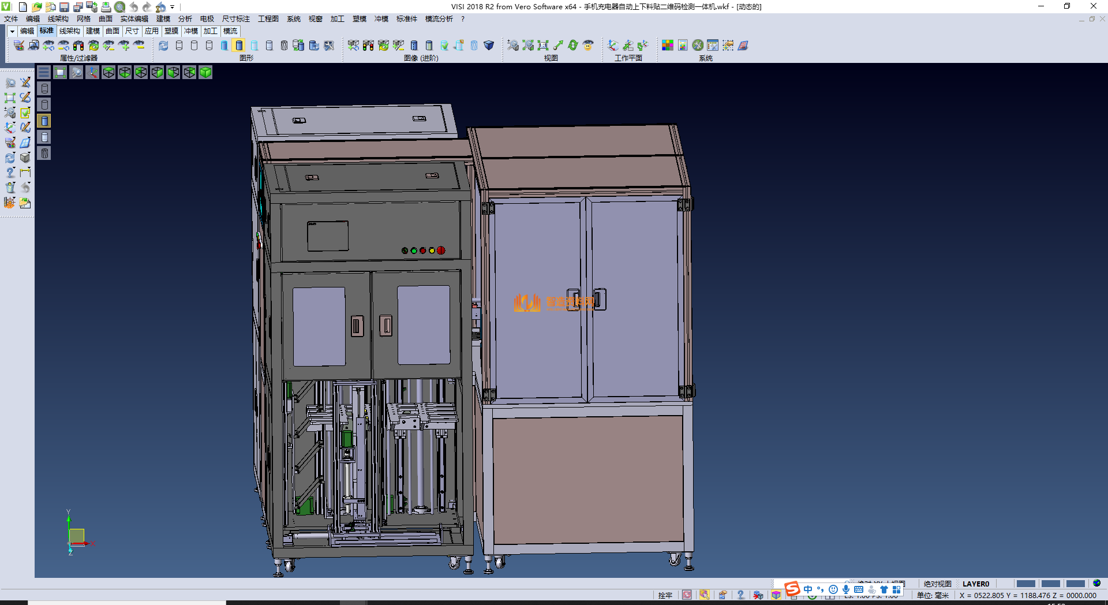Open the 分析 menu
1108x605 pixels.
point(185,19)
